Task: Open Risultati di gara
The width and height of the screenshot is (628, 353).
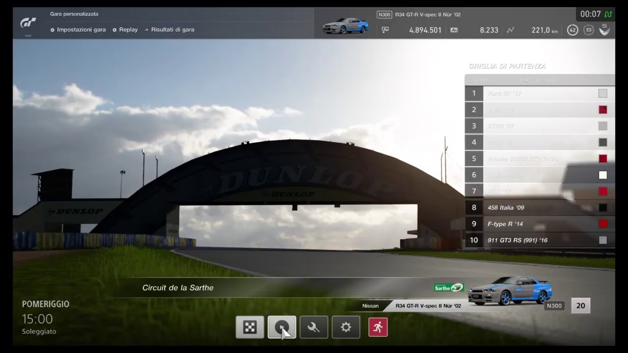Action: pos(169,29)
